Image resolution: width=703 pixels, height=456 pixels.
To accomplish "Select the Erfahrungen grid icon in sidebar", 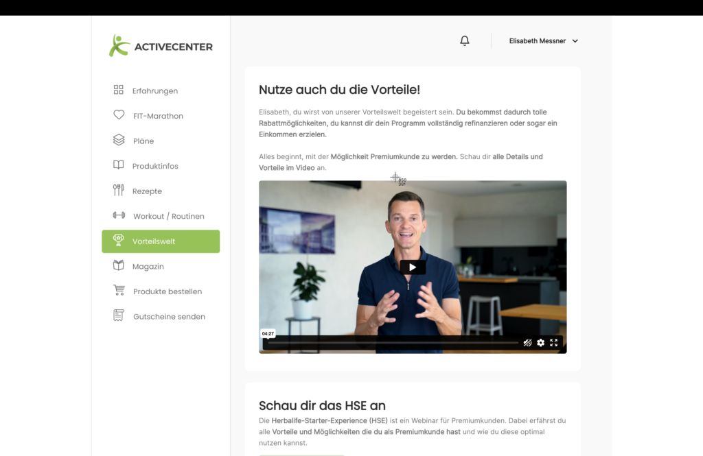I will pyautogui.click(x=118, y=90).
